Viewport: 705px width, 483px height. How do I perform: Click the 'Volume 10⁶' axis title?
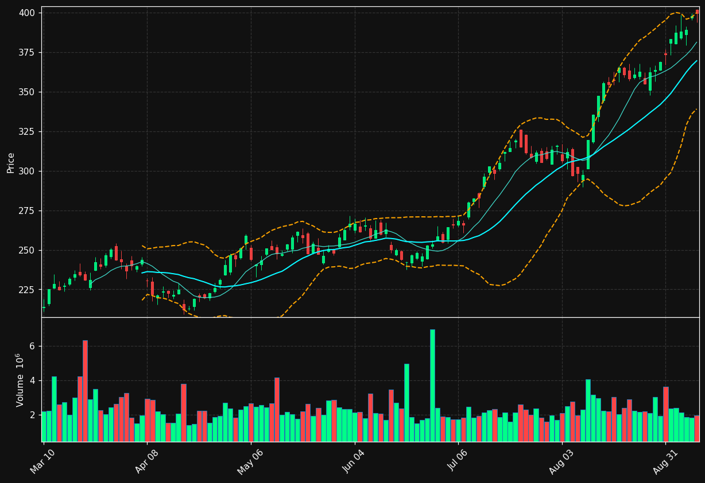[20, 380]
